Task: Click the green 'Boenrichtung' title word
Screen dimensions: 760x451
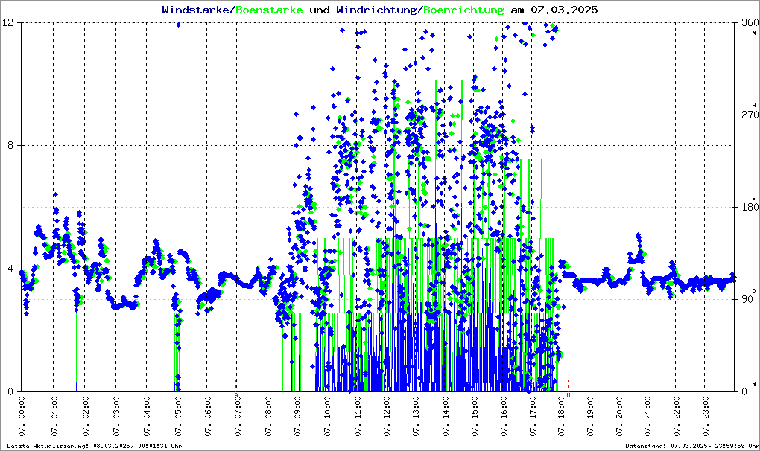Action: coord(463,10)
